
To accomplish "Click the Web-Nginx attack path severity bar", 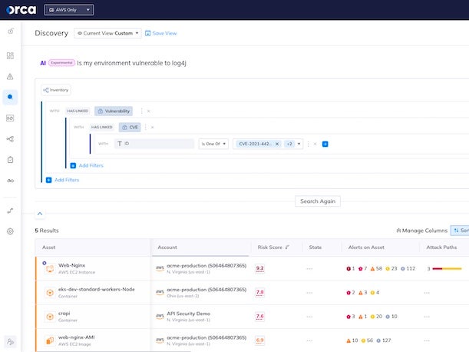I will click(447, 268).
